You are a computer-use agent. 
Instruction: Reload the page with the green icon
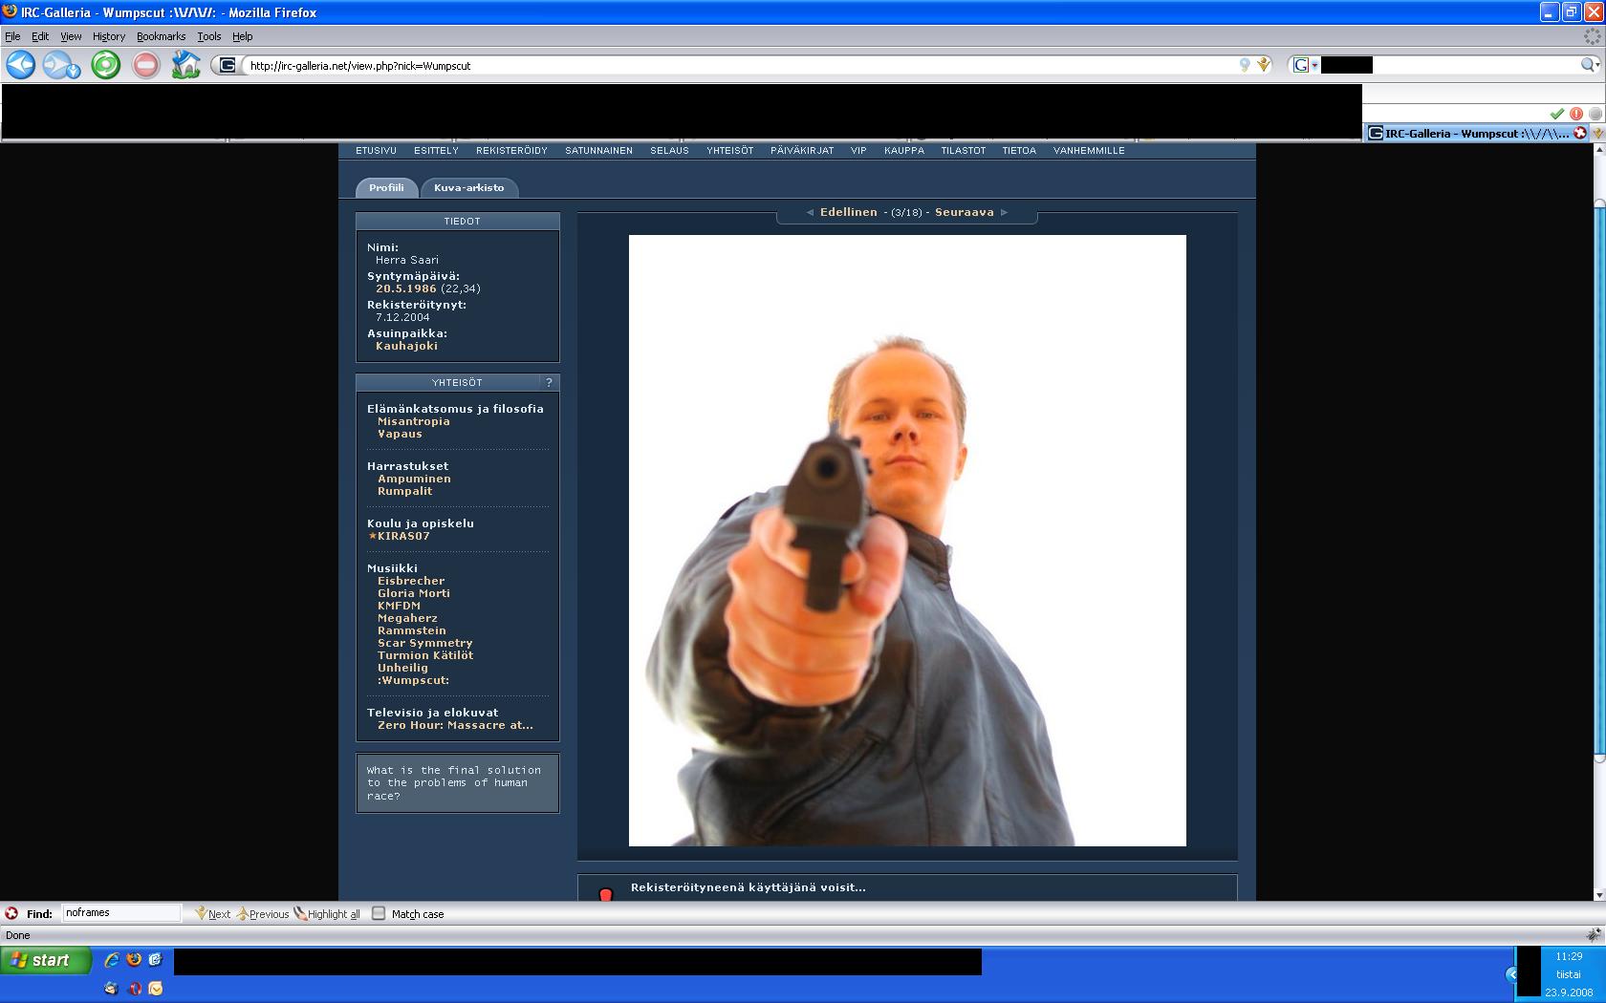(105, 65)
